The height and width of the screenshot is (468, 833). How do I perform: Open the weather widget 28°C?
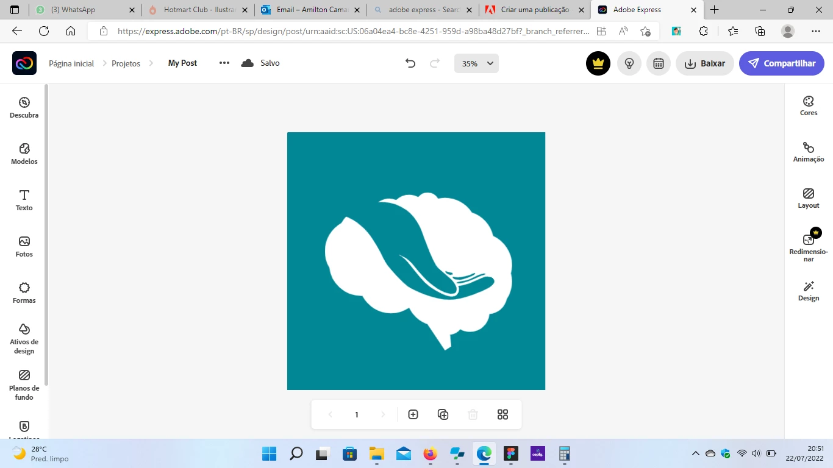coord(41,453)
